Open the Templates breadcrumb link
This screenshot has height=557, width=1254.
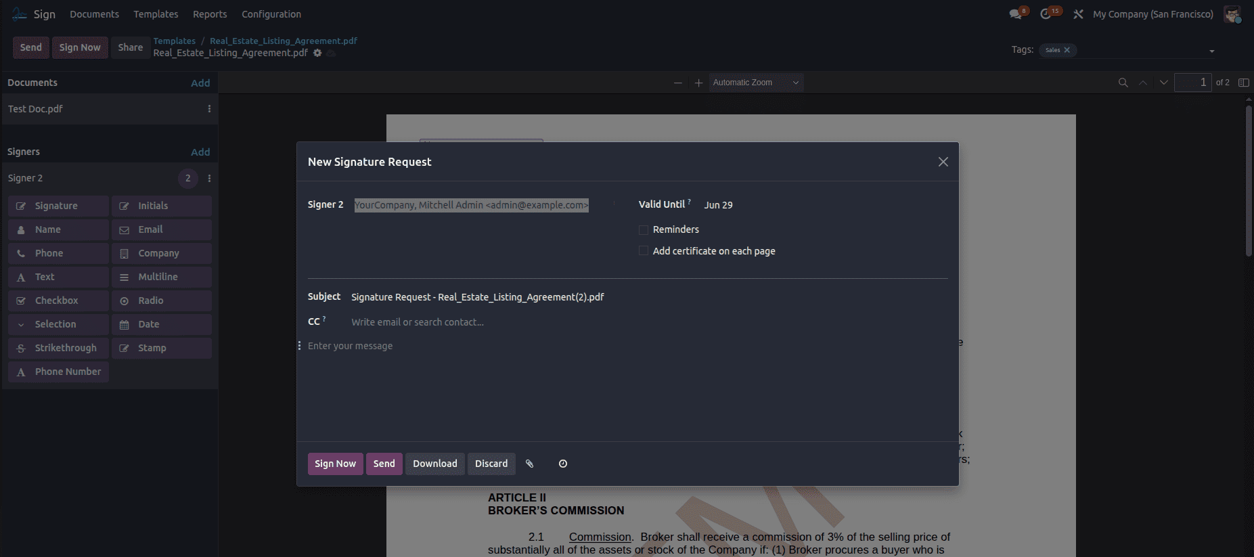[174, 41]
